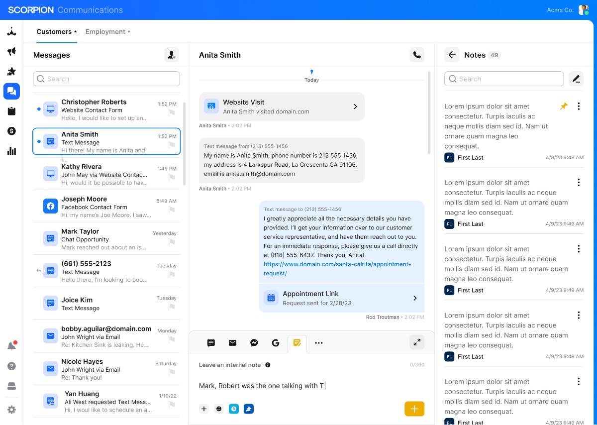Screen dimensions: 597x425
Task: Switch composer to text message channel
Action: [x=211, y=343]
